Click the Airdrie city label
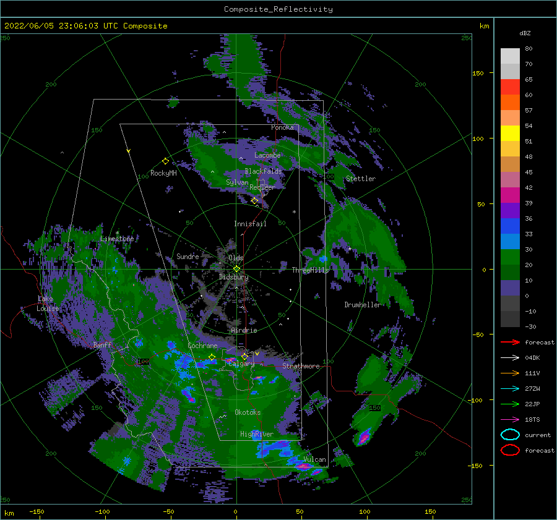 (244, 330)
